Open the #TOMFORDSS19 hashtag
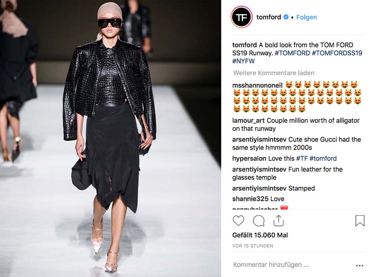Image resolution: width=375 pixels, height=277 pixels. 337,53
